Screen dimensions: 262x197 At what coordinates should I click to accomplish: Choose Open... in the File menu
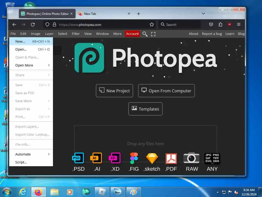[x=31, y=50]
